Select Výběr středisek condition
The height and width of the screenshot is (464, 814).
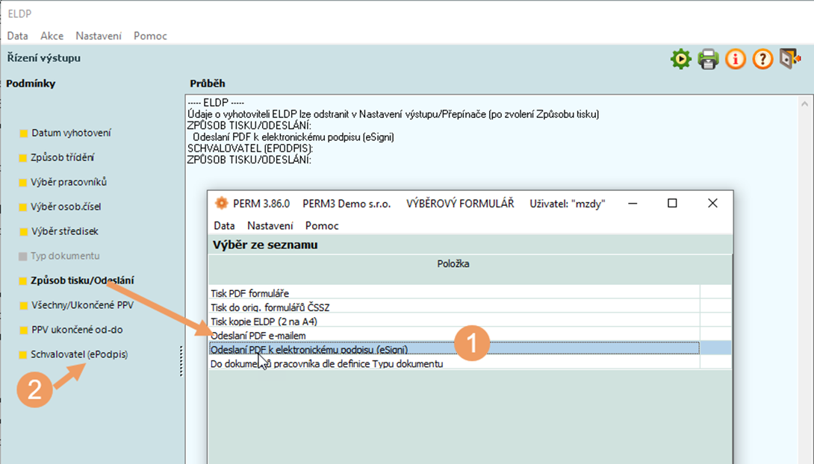click(x=65, y=232)
